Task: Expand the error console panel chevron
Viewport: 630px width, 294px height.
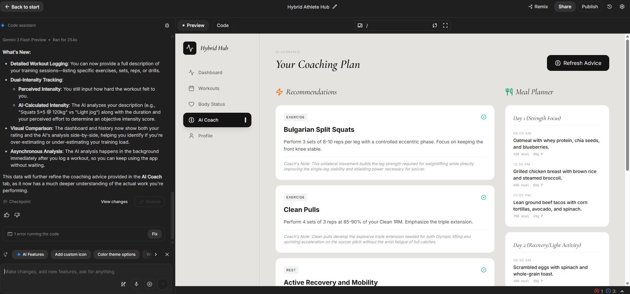Action: tap(622, 291)
